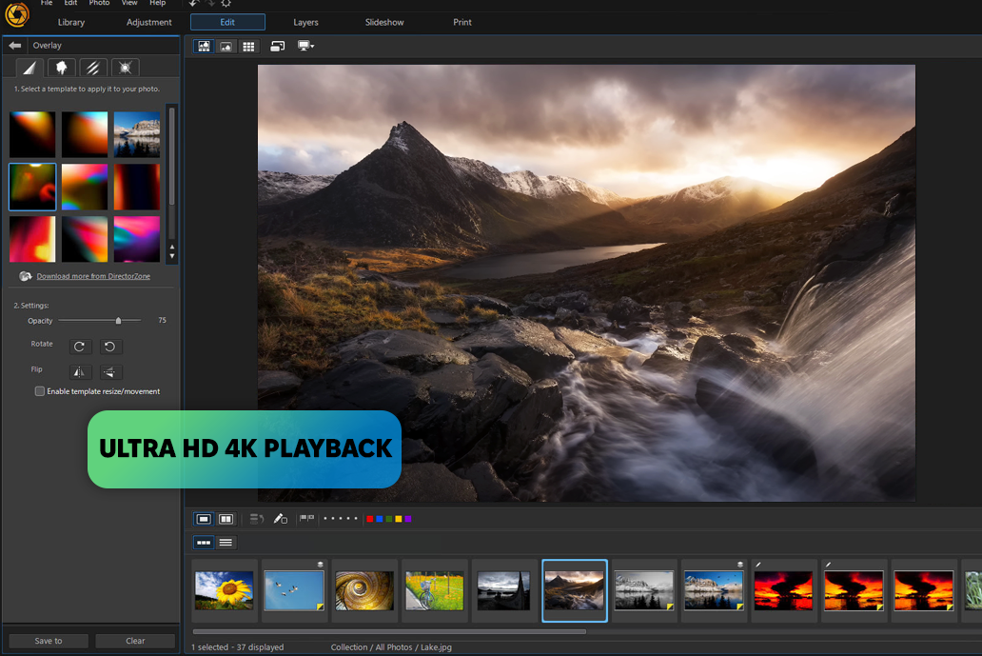Click the PhotoDirector logo icon
The image size is (982, 656).
17,13
